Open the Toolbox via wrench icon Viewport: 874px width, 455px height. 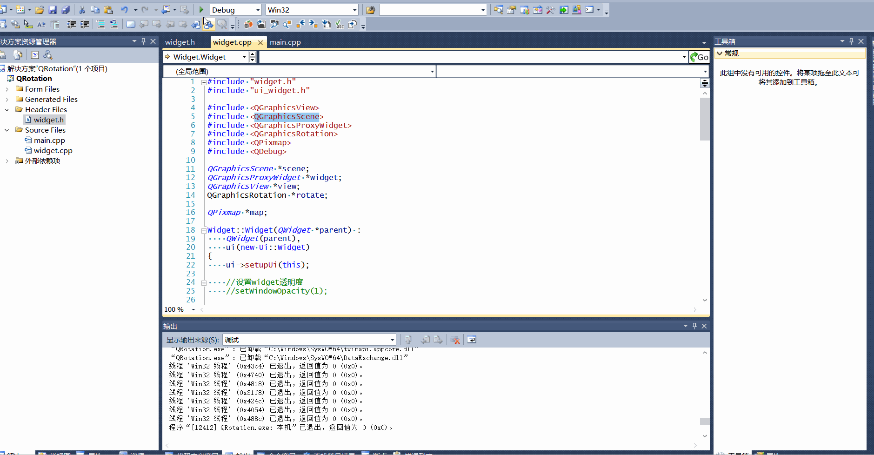[x=551, y=10]
